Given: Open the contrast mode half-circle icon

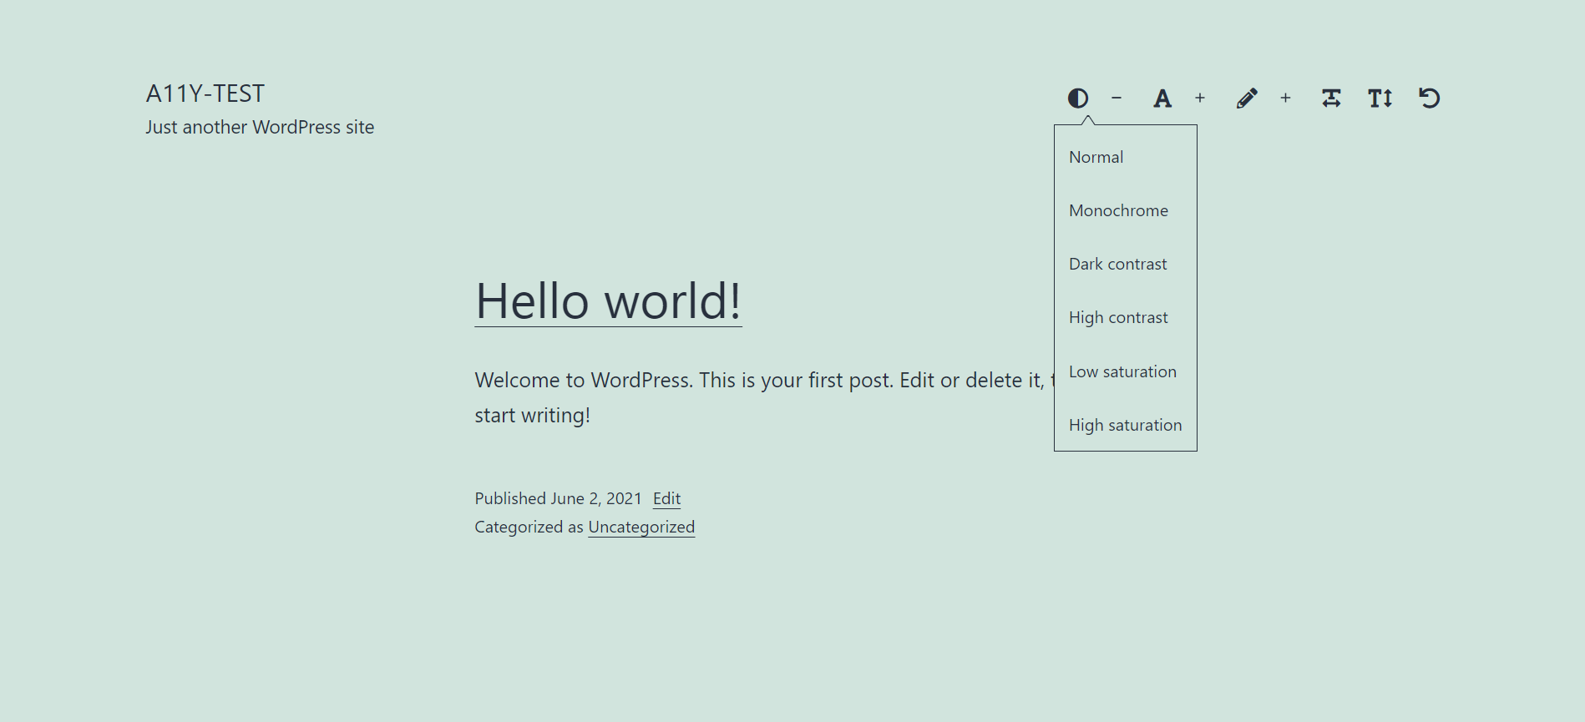Looking at the screenshot, I should pyautogui.click(x=1078, y=98).
